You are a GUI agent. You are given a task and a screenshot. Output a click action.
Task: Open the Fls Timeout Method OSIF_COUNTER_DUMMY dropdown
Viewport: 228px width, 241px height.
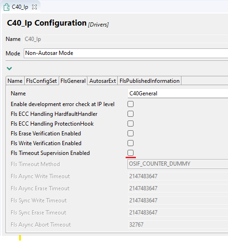[x=178, y=164]
